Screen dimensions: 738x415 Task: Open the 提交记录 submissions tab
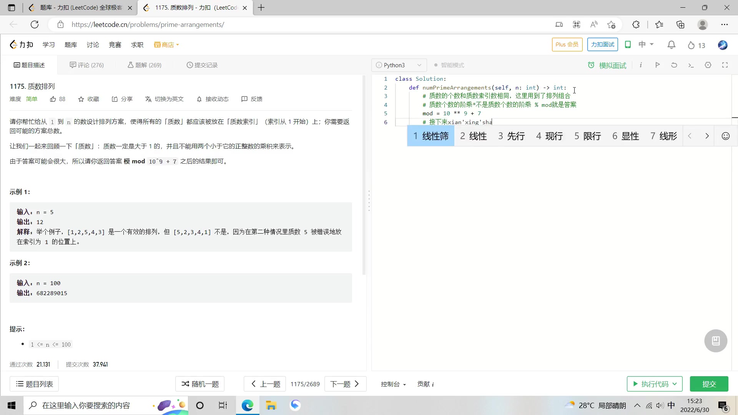tap(202, 65)
